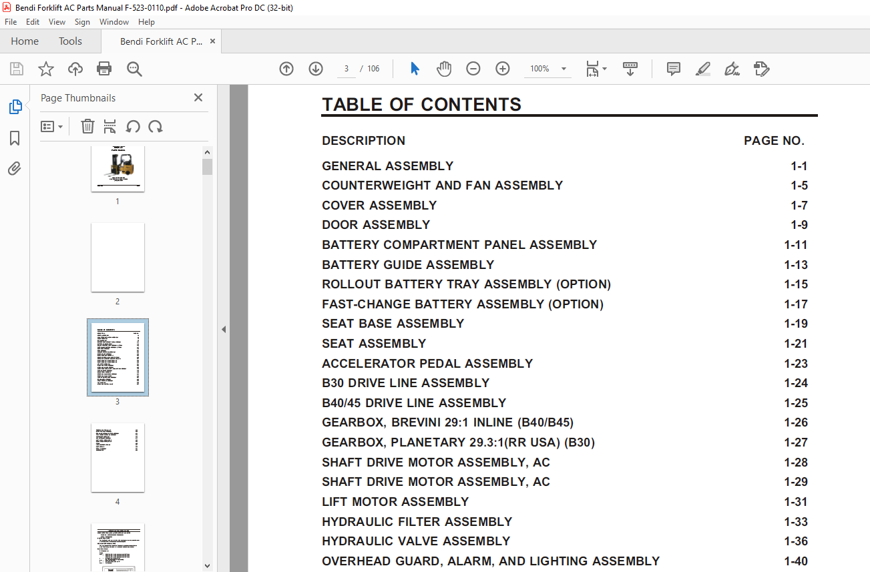
Task: Click the TABLE OF CONTENTS heading
Action: (421, 105)
